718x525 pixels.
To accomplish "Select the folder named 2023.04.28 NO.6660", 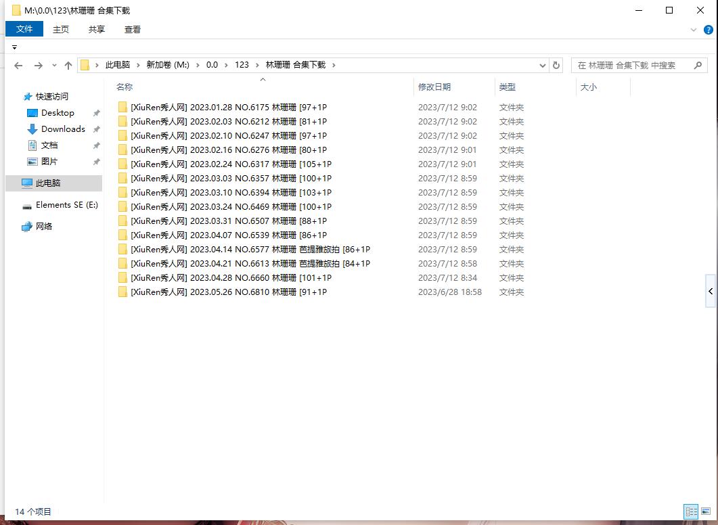I will click(x=231, y=277).
